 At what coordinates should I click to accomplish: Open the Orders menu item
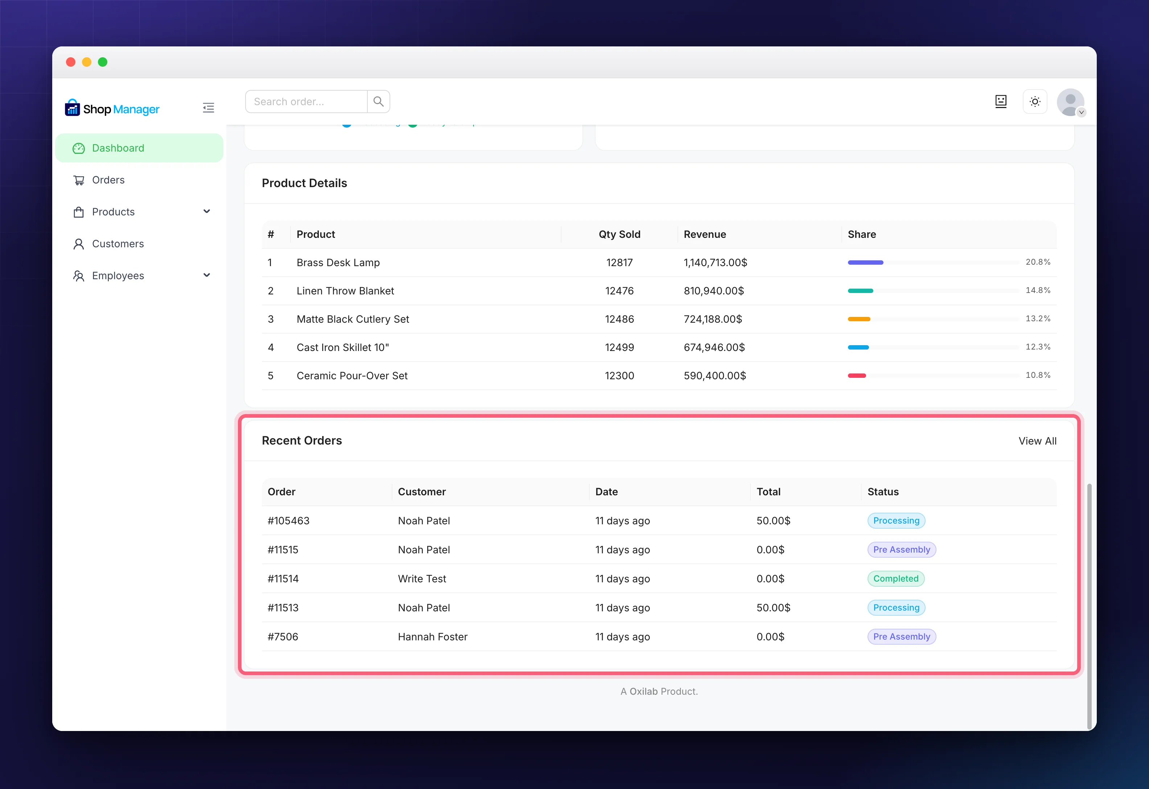(139, 181)
